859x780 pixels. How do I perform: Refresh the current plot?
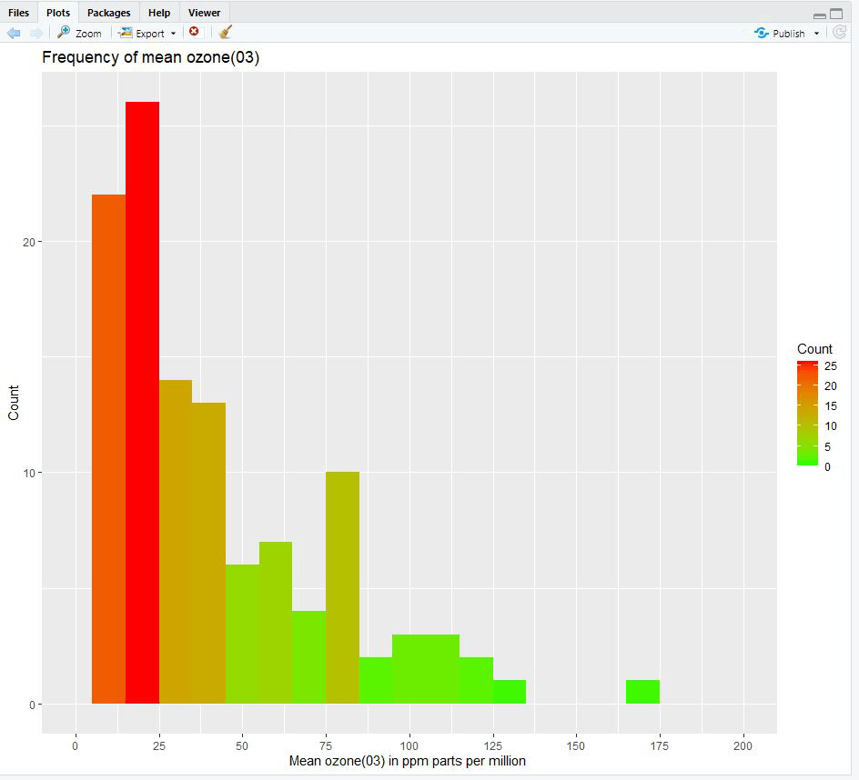click(839, 33)
